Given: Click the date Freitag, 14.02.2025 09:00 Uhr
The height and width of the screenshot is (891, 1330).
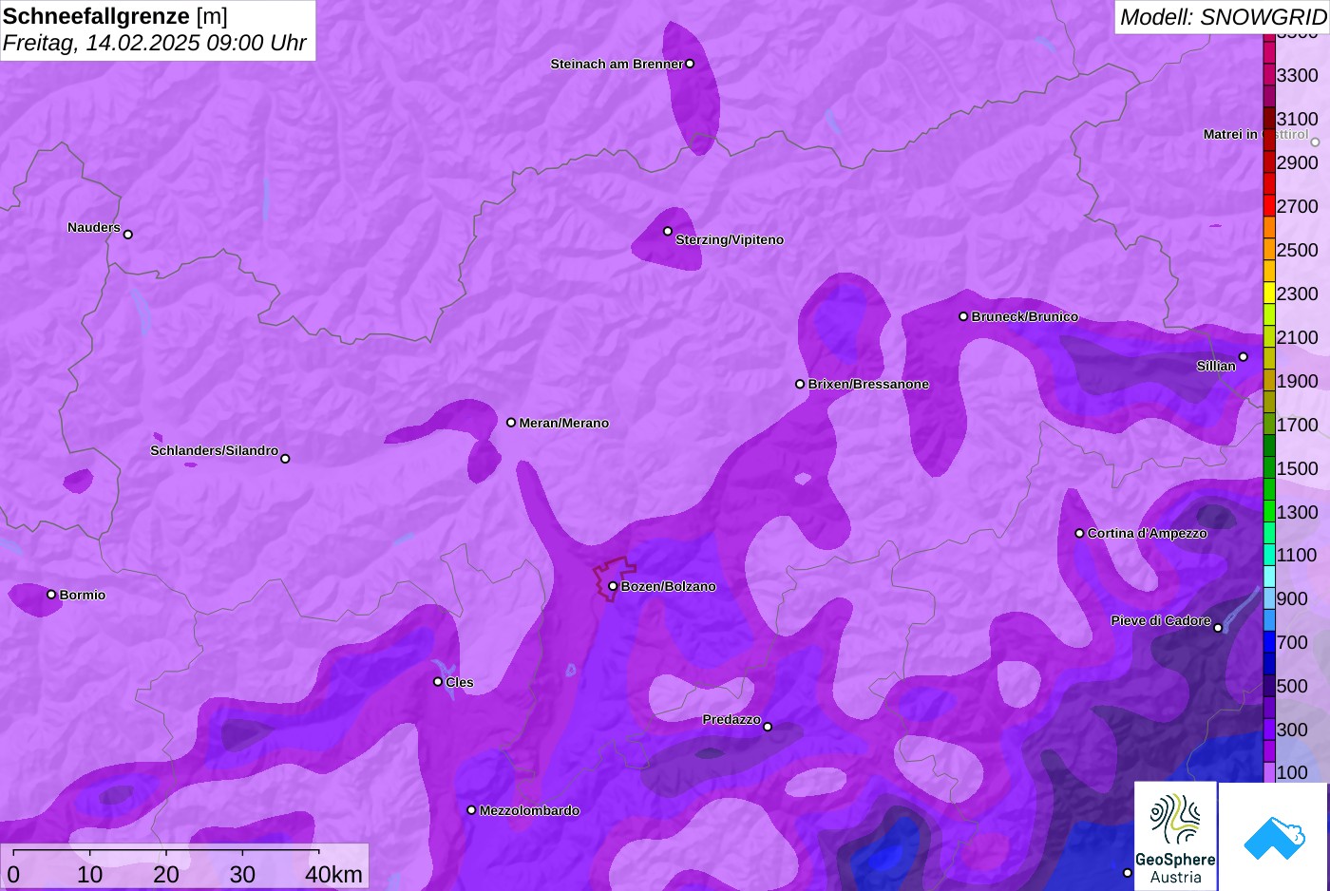Looking at the screenshot, I should (155, 44).
